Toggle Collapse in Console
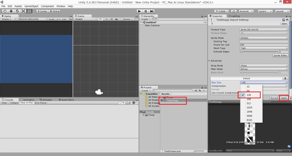 click(14, 103)
